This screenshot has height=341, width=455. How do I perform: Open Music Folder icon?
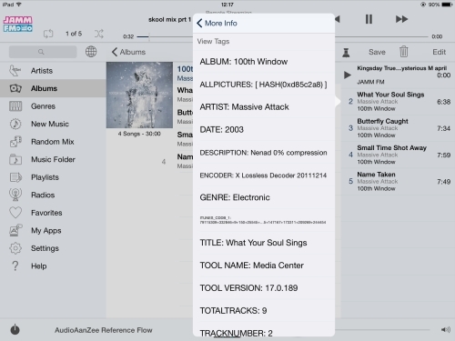[15, 159]
